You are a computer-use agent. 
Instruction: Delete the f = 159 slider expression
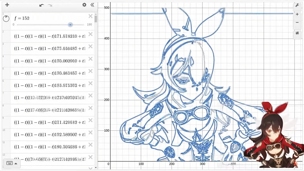tap(90, 16)
